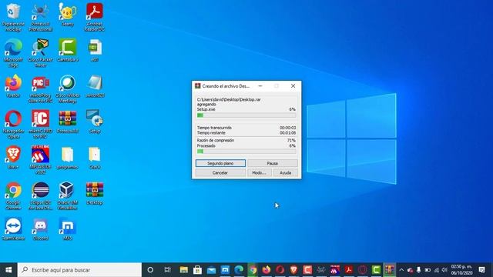The image size is (493, 277).
Task: Open Mail app from the taskbar
Action: [x=211, y=270]
